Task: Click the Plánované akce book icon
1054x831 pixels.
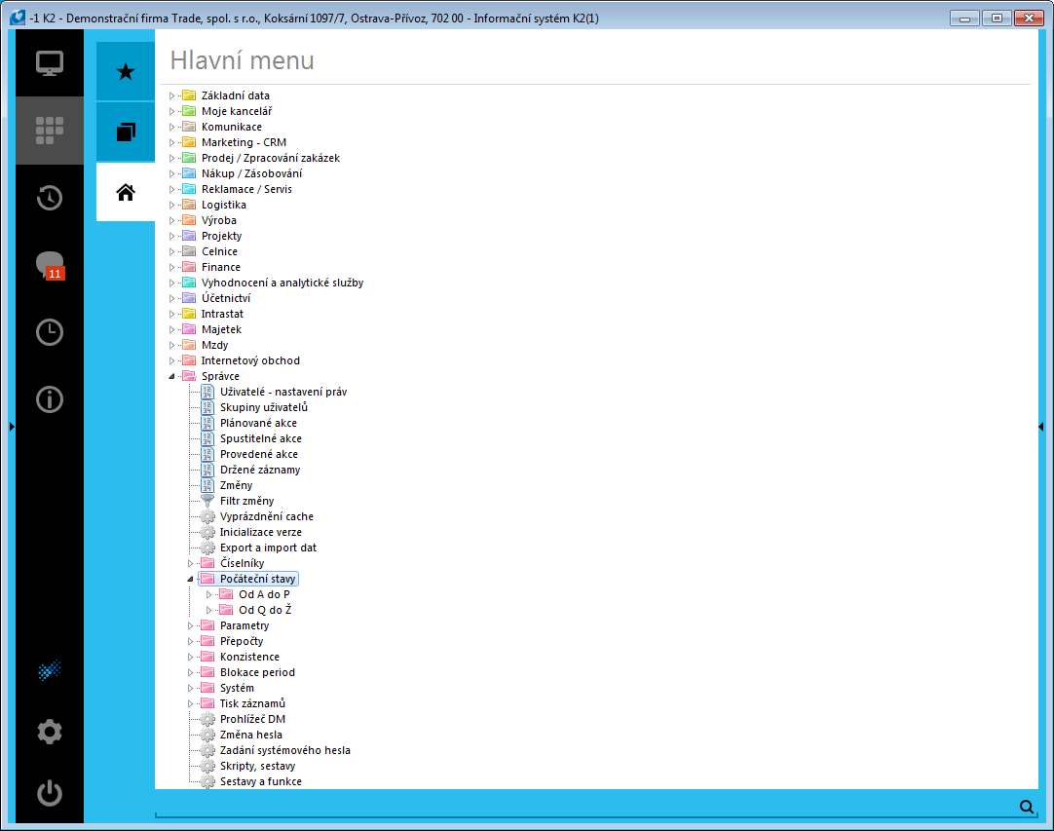Action: [207, 423]
